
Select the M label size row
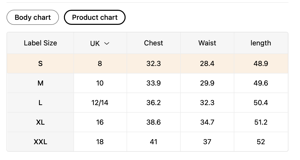click(40, 83)
